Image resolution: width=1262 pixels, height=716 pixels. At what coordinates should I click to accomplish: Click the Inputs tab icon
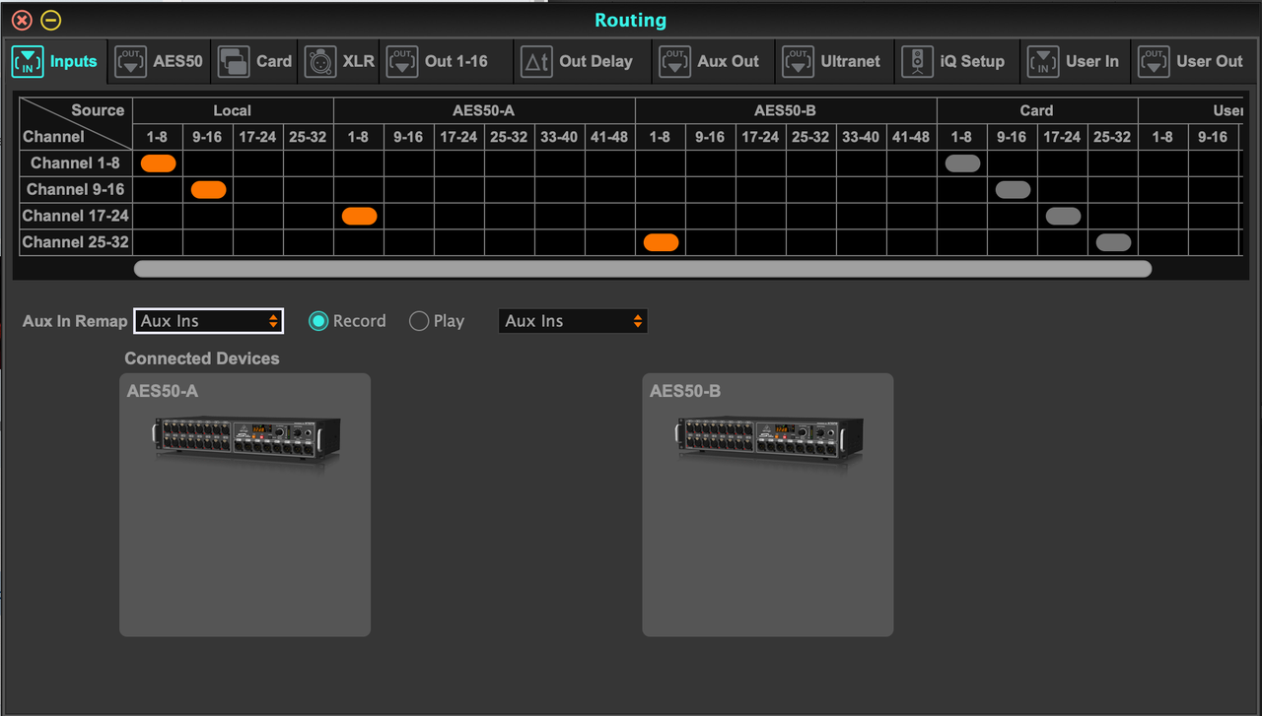[x=28, y=61]
